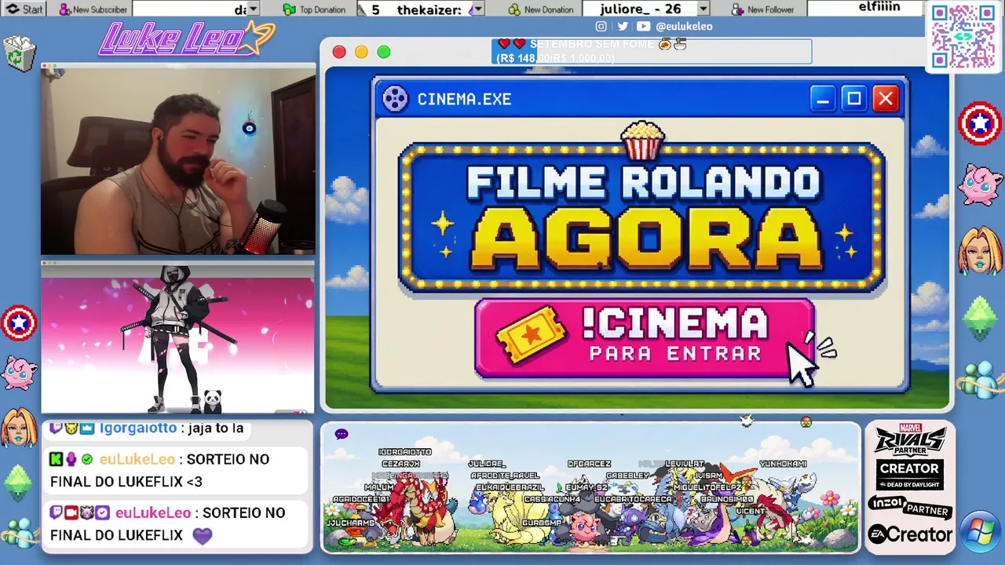Click the Captain America shield icon on the left edge
The height and width of the screenshot is (565, 1005).
point(19,323)
